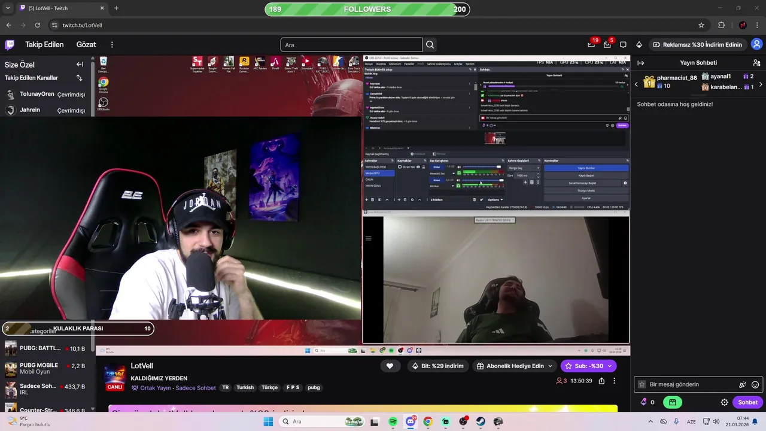Click the chat identity icon in message box

(642, 384)
